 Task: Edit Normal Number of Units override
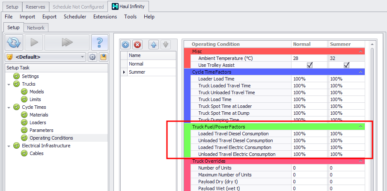point(310,168)
